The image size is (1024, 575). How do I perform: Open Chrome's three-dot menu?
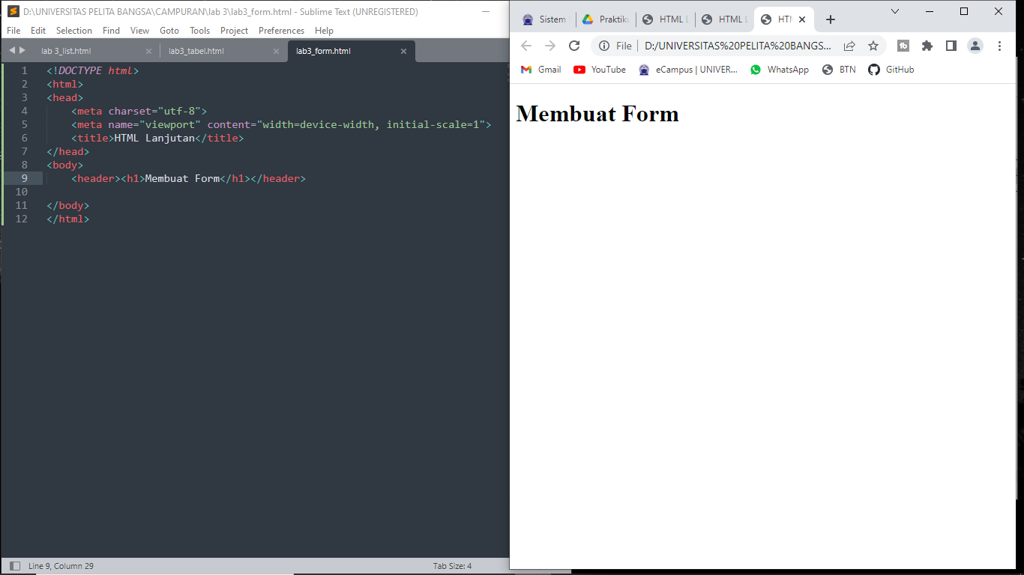pos(1000,46)
